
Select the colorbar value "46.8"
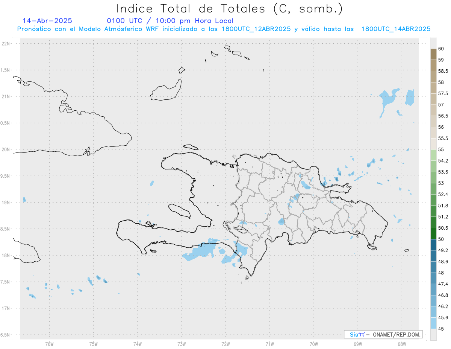[443, 295]
